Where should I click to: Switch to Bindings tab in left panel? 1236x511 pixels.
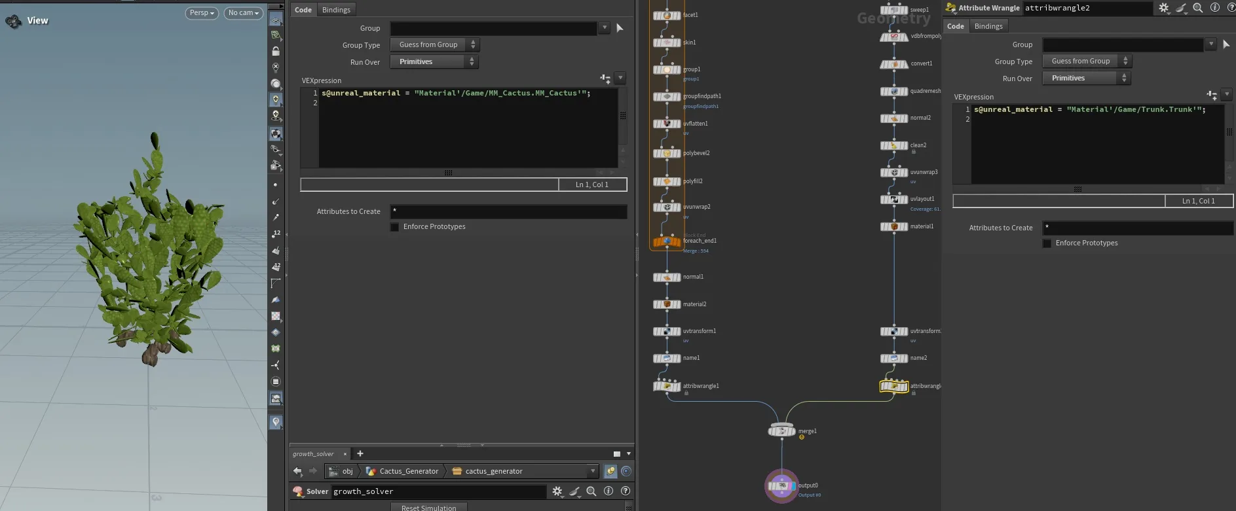click(336, 10)
